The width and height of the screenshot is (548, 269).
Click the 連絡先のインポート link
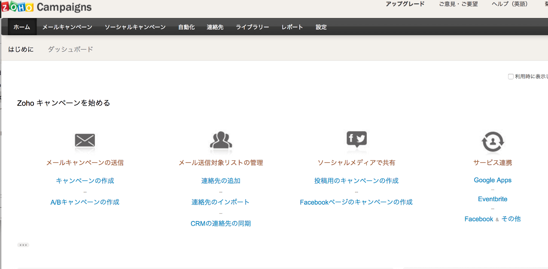pos(221,202)
